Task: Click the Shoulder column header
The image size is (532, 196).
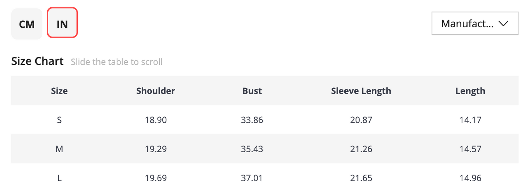Action: [156, 91]
